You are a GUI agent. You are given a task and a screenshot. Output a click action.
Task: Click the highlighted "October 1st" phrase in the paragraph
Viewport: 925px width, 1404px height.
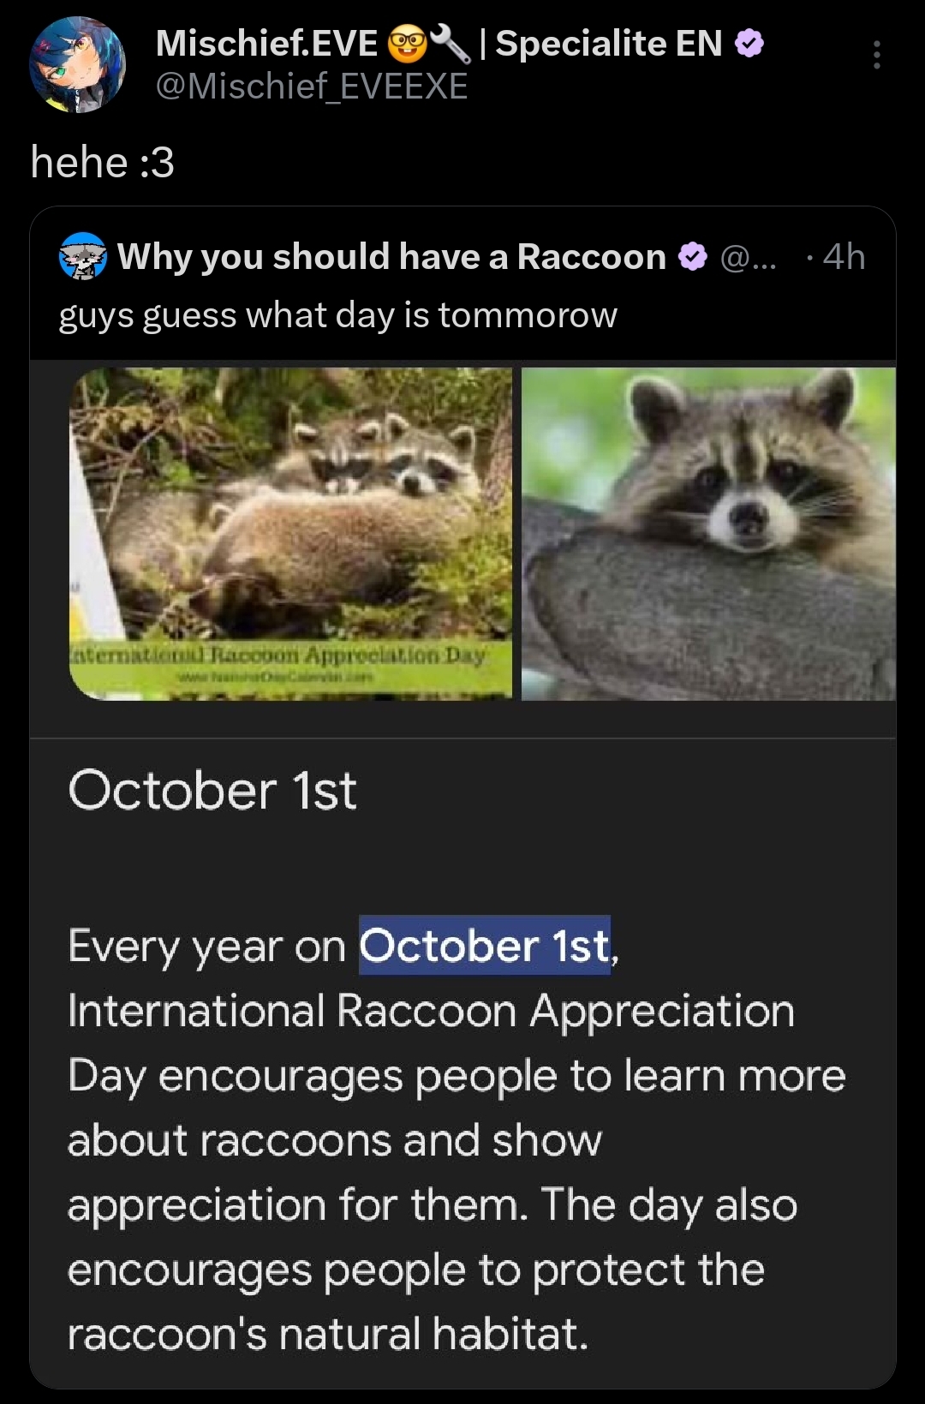point(485,946)
